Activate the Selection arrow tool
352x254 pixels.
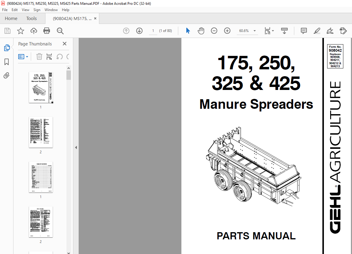point(188,31)
